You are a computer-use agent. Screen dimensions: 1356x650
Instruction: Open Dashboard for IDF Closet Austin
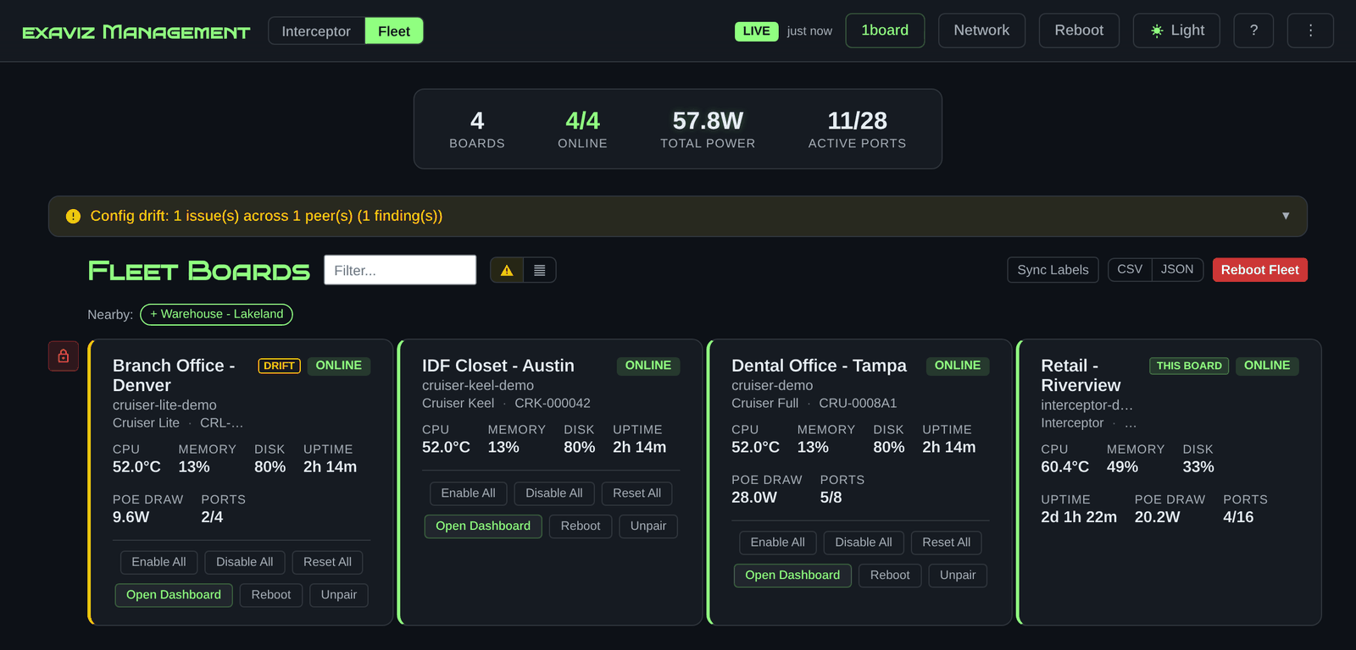[483, 526]
